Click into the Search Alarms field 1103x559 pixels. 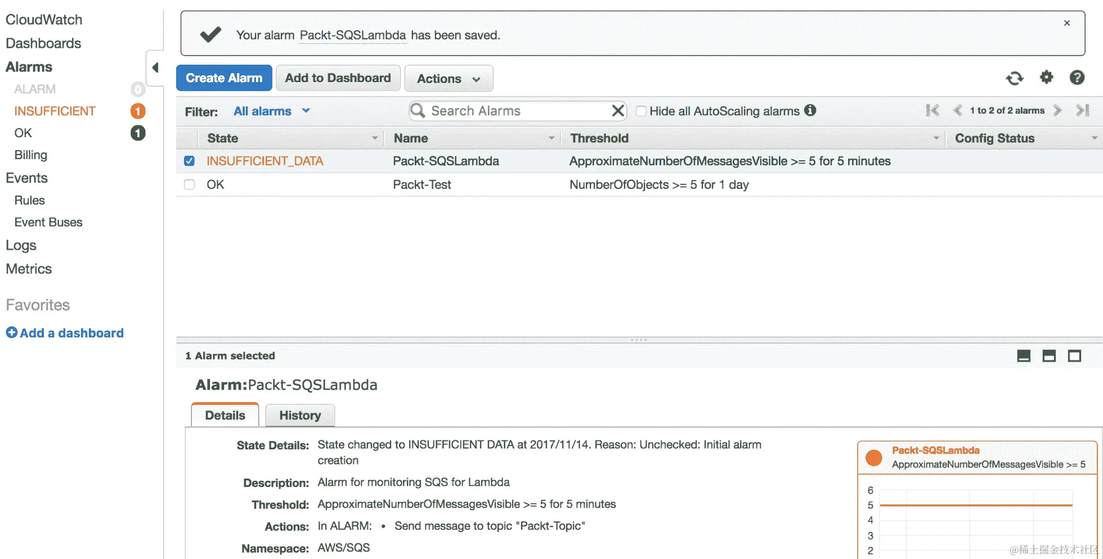(518, 111)
